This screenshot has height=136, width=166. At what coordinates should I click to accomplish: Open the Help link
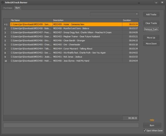(152, 120)
